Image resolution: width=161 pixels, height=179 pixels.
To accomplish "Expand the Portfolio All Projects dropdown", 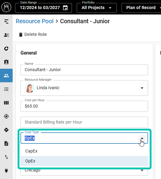I will point(97,8).
